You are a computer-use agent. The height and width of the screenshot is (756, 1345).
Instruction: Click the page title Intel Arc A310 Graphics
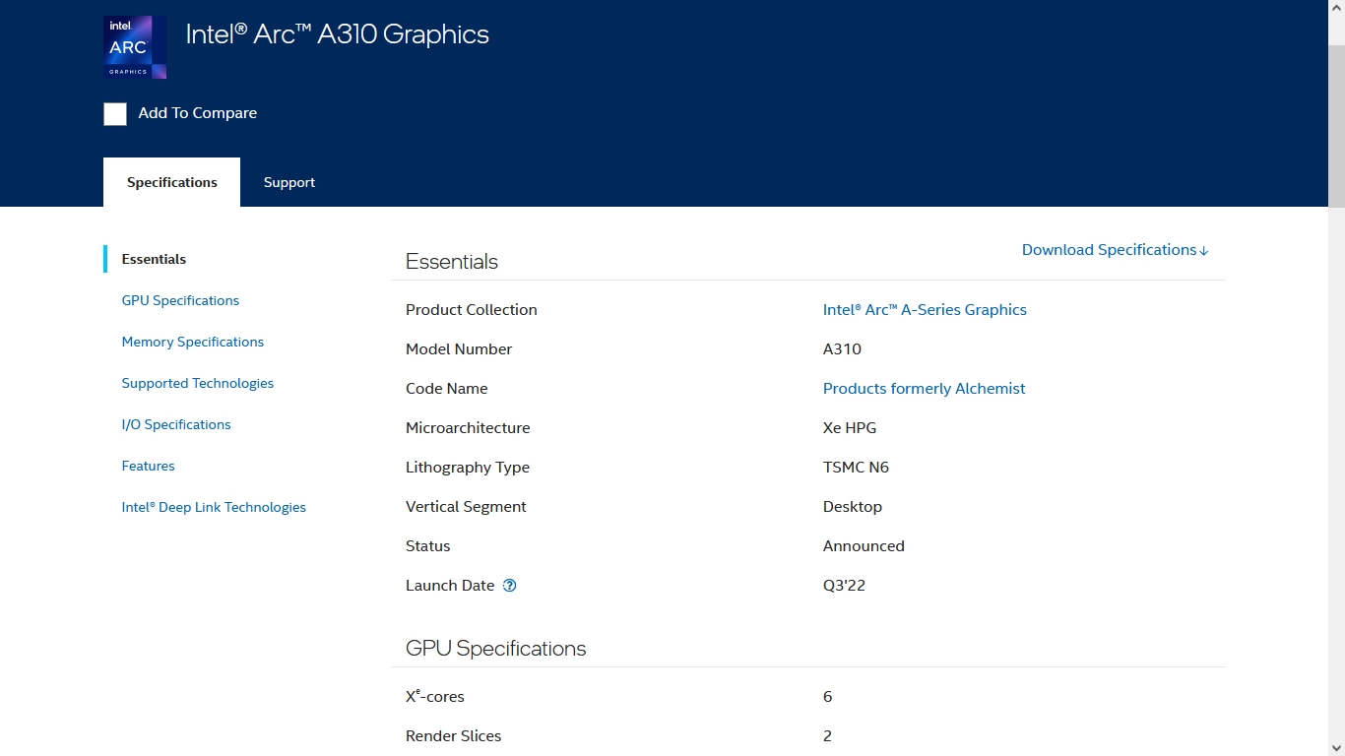(x=338, y=34)
